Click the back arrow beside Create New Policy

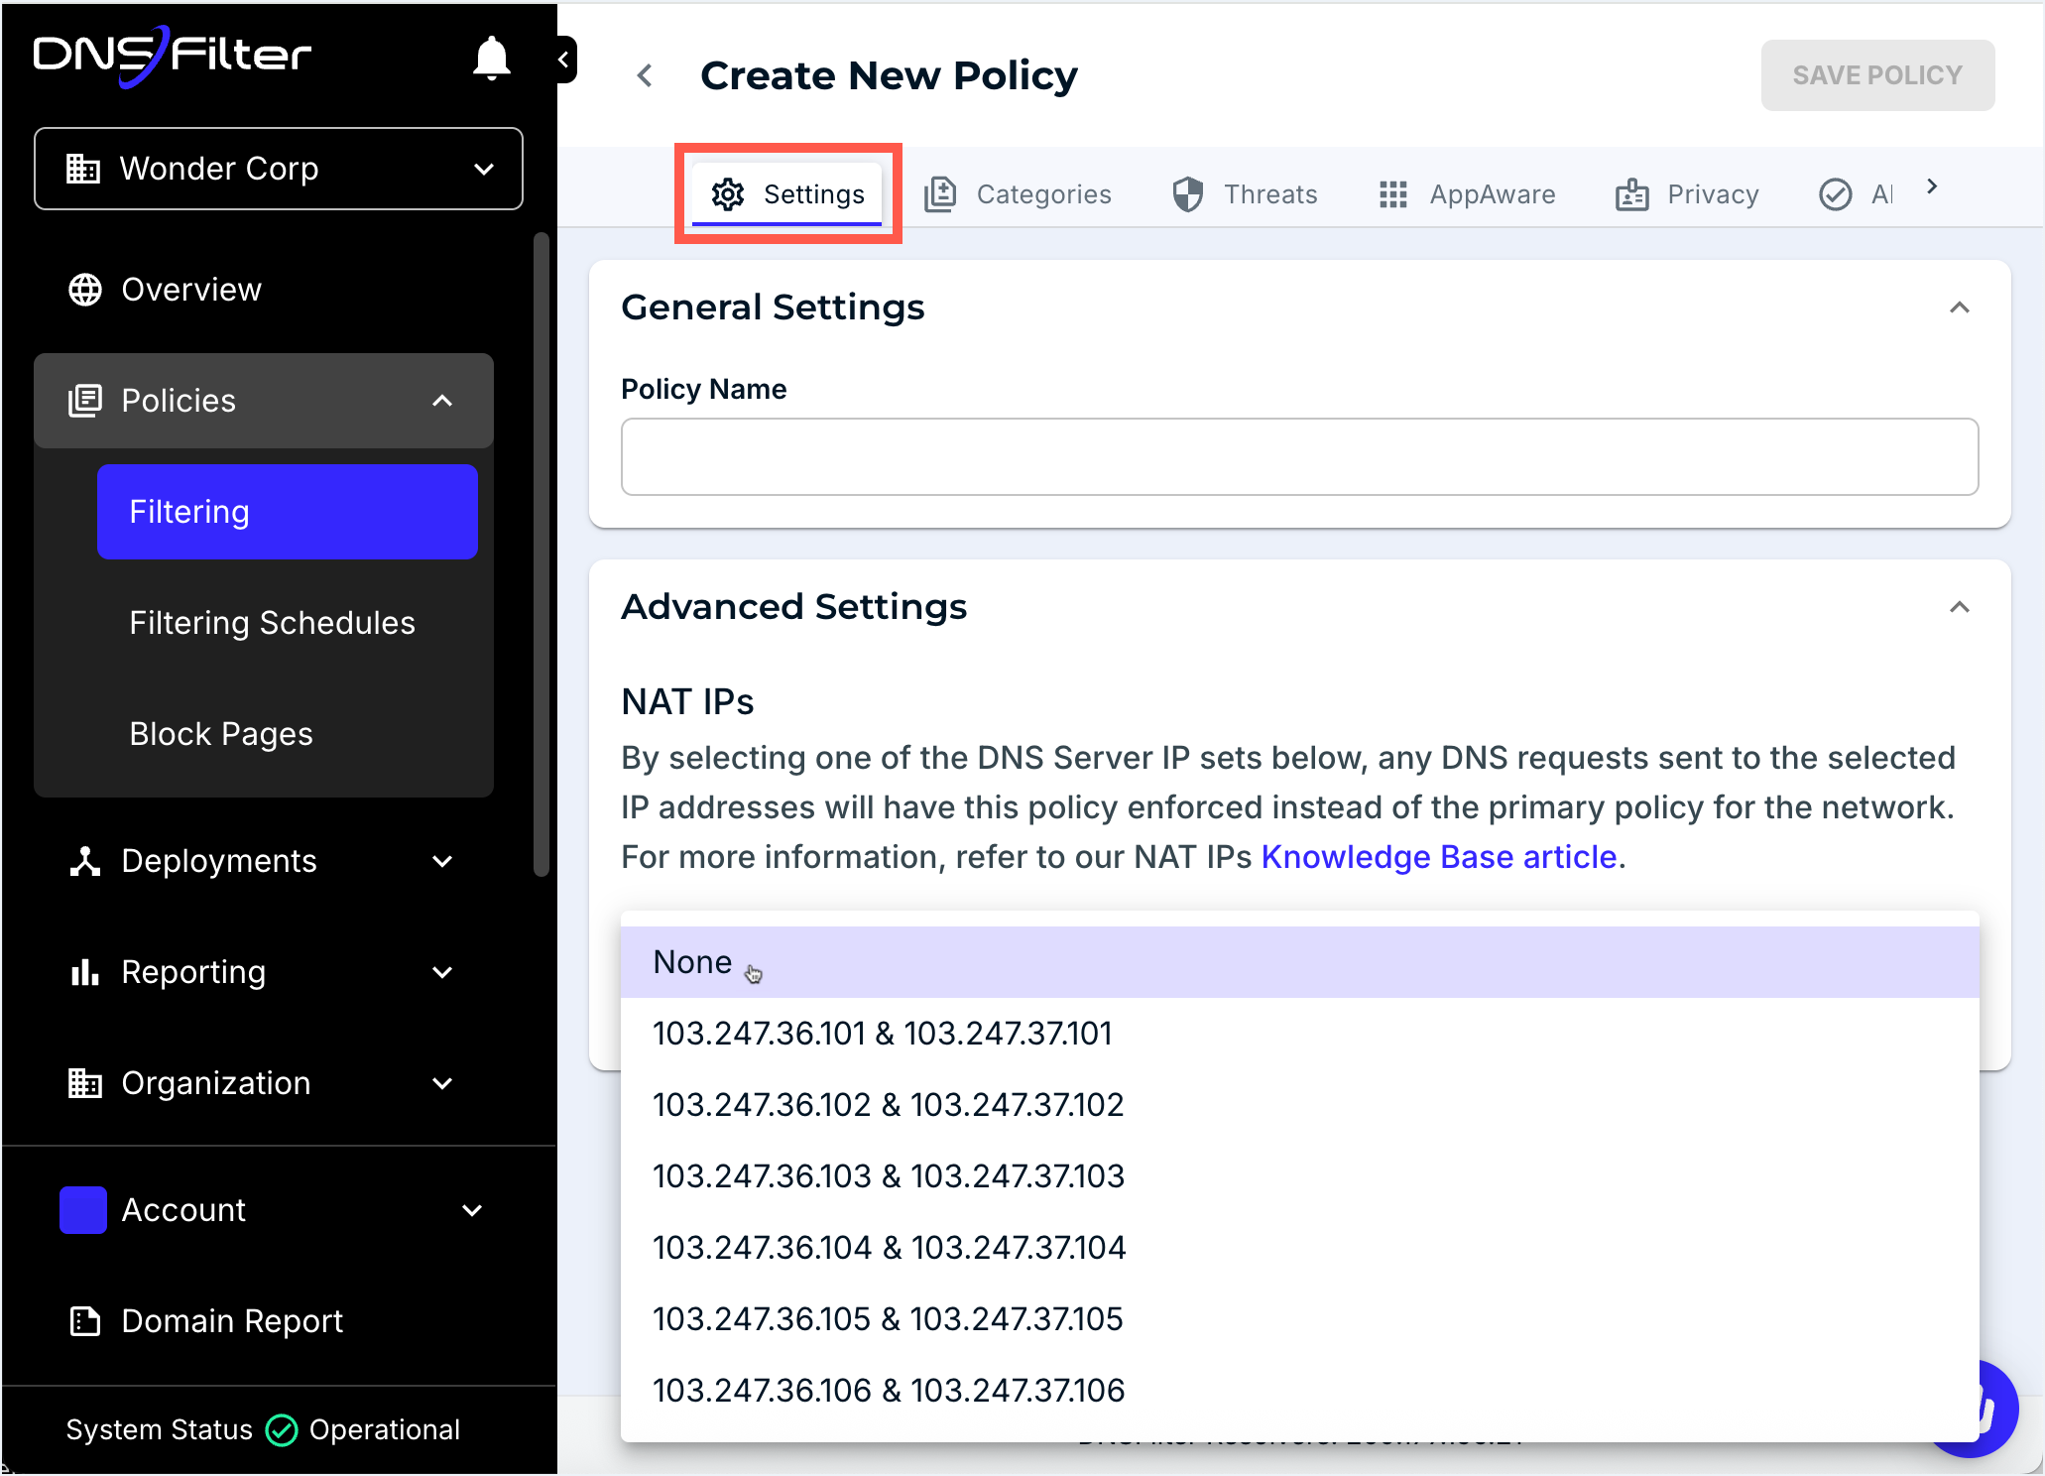click(x=646, y=75)
